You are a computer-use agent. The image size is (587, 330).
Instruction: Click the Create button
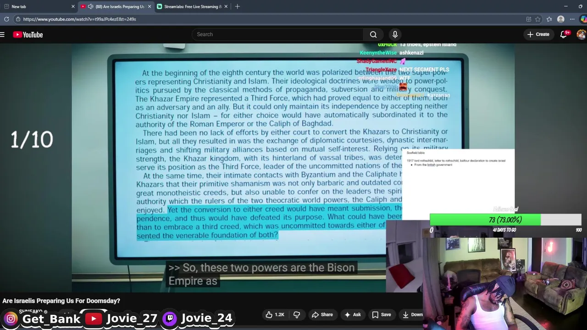[538, 34]
